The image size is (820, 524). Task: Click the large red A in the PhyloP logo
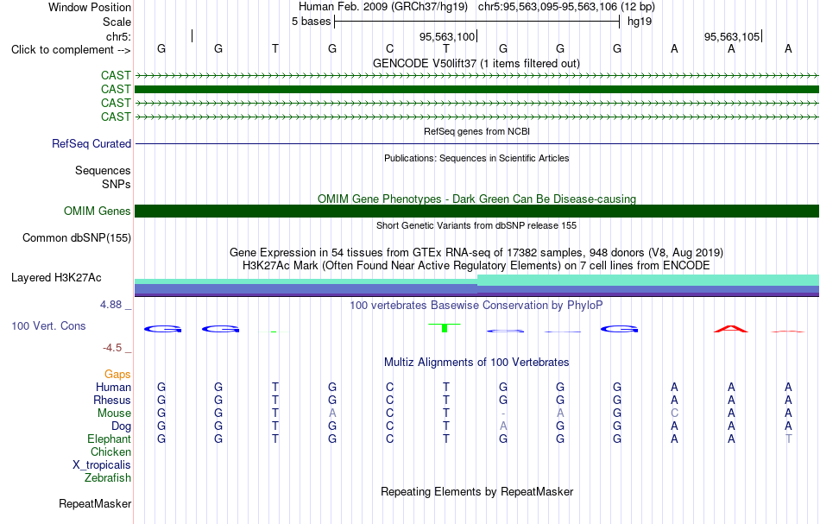point(731,329)
